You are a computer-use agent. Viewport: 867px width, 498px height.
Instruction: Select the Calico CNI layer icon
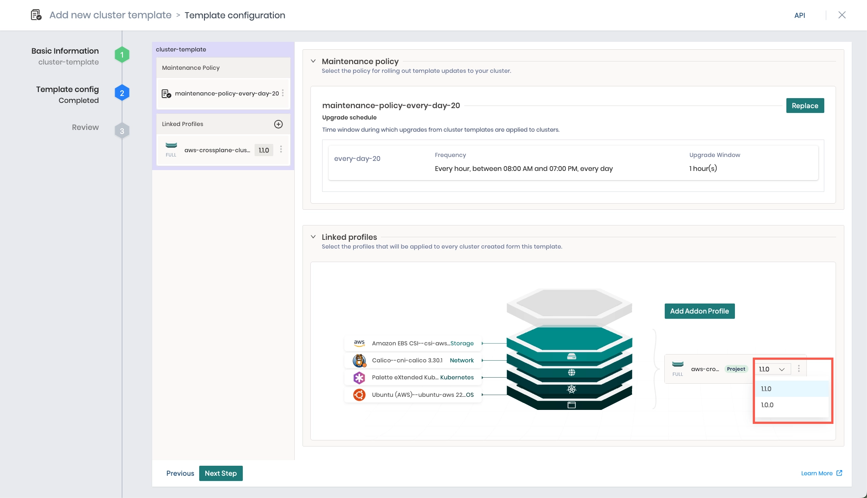pyautogui.click(x=359, y=360)
